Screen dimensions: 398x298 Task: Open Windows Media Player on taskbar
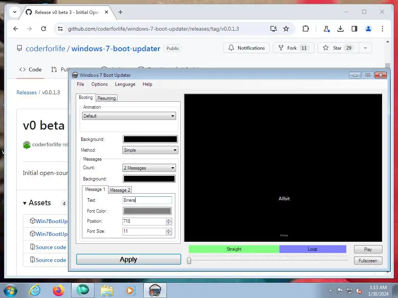pyautogui.click(x=131, y=290)
